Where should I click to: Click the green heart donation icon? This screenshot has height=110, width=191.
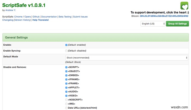pyautogui.click(x=184, y=6)
